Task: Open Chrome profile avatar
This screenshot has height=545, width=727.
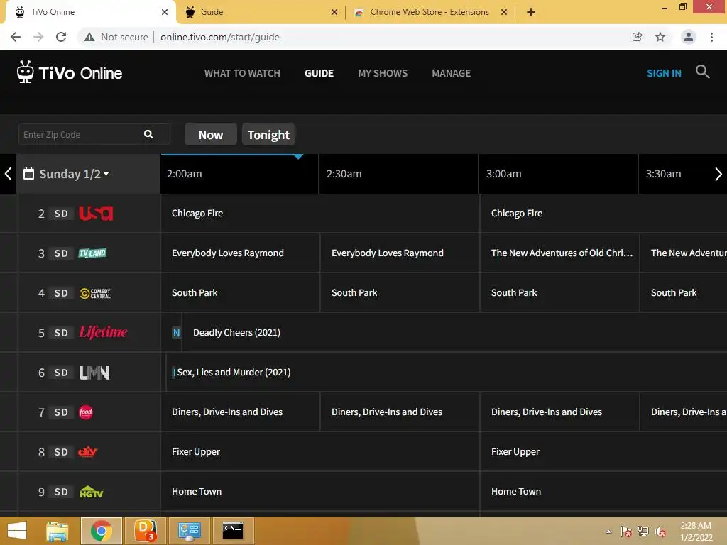Action: click(x=689, y=37)
